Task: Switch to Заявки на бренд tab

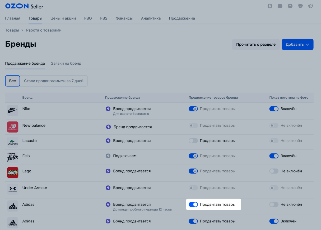Action: point(66,64)
